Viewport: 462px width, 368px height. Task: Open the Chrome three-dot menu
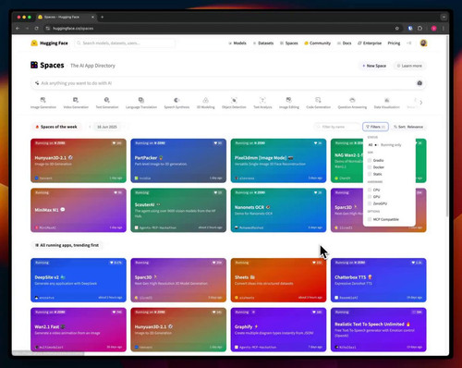point(444,29)
